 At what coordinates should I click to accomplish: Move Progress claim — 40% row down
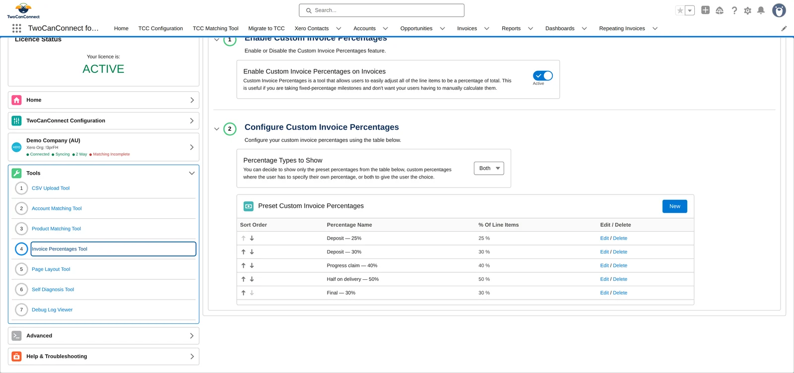(x=252, y=266)
